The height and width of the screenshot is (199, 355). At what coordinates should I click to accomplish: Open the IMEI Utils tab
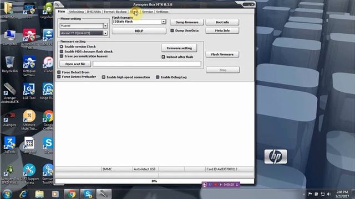coord(94,12)
